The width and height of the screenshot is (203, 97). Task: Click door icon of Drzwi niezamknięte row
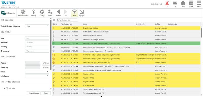[x=54, y=28]
